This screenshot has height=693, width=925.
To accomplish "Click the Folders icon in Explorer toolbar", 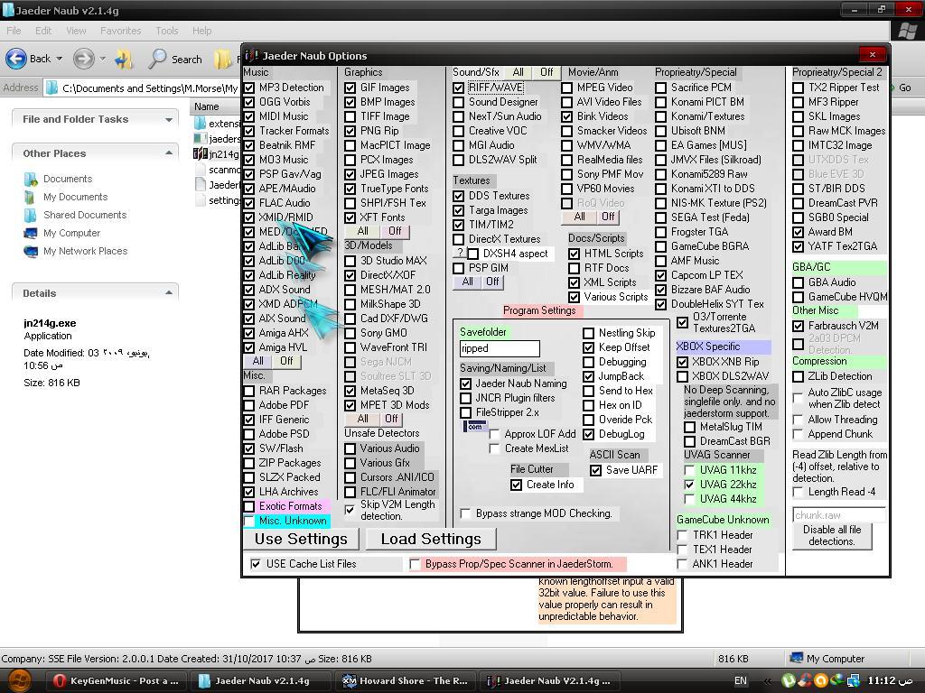I will tap(222, 59).
